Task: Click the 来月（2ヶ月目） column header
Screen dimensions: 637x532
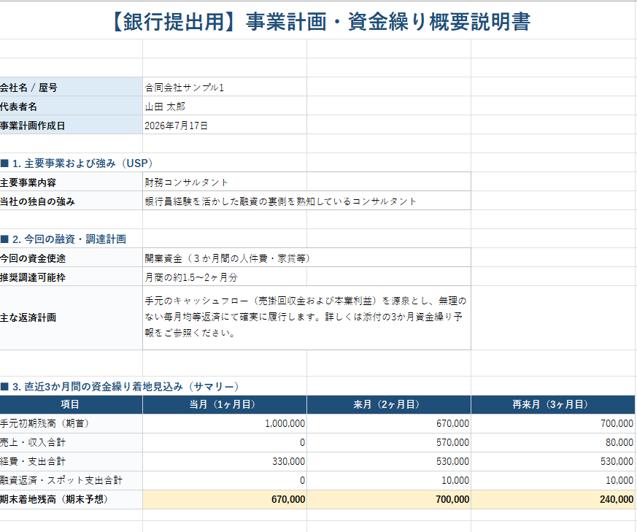Action: click(389, 404)
